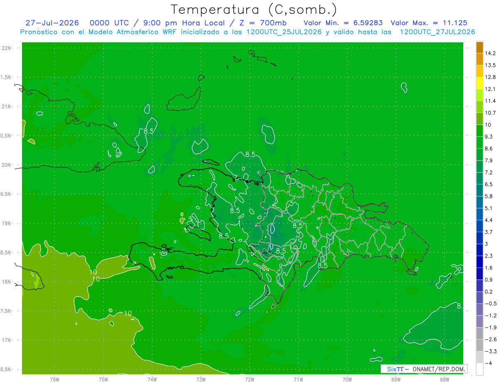This screenshot has width=499, height=385.
Task: Click the yellow swatch between 12.1 and 12.8
Action: tap(479, 83)
